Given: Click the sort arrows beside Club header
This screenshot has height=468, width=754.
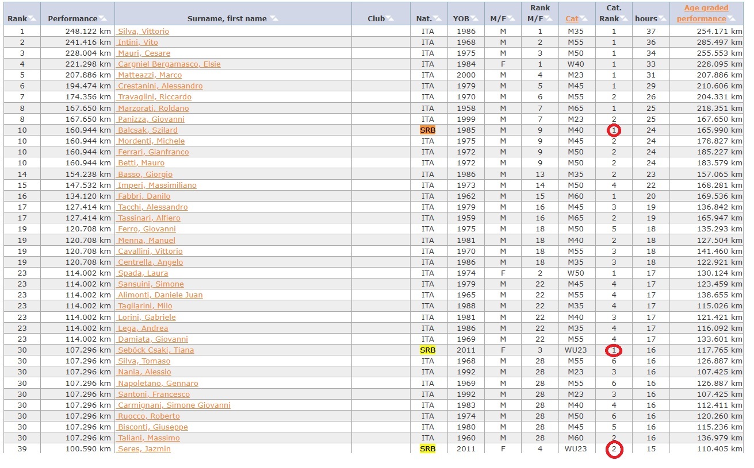Looking at the screenshot, I should click(390, 19).
